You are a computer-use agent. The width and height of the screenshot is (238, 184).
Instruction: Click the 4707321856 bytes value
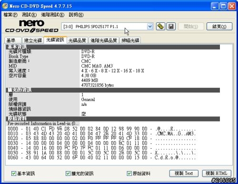(98, 85)
